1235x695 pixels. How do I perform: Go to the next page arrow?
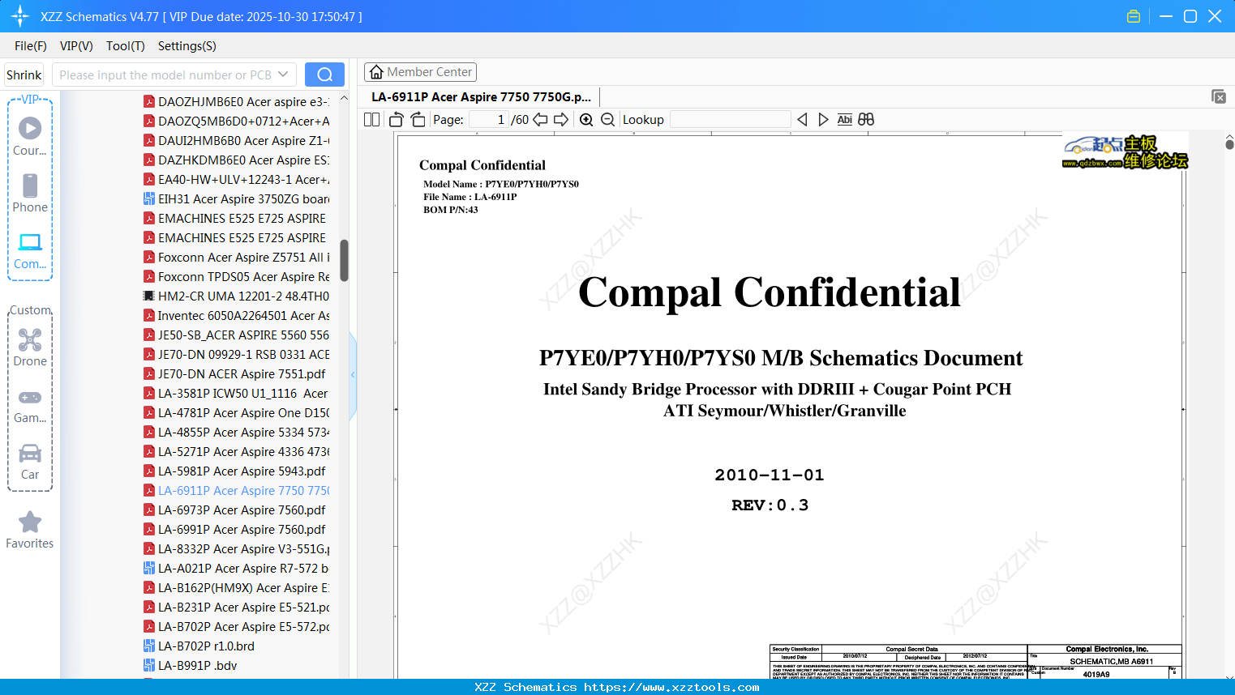click(x=561, y=120)
